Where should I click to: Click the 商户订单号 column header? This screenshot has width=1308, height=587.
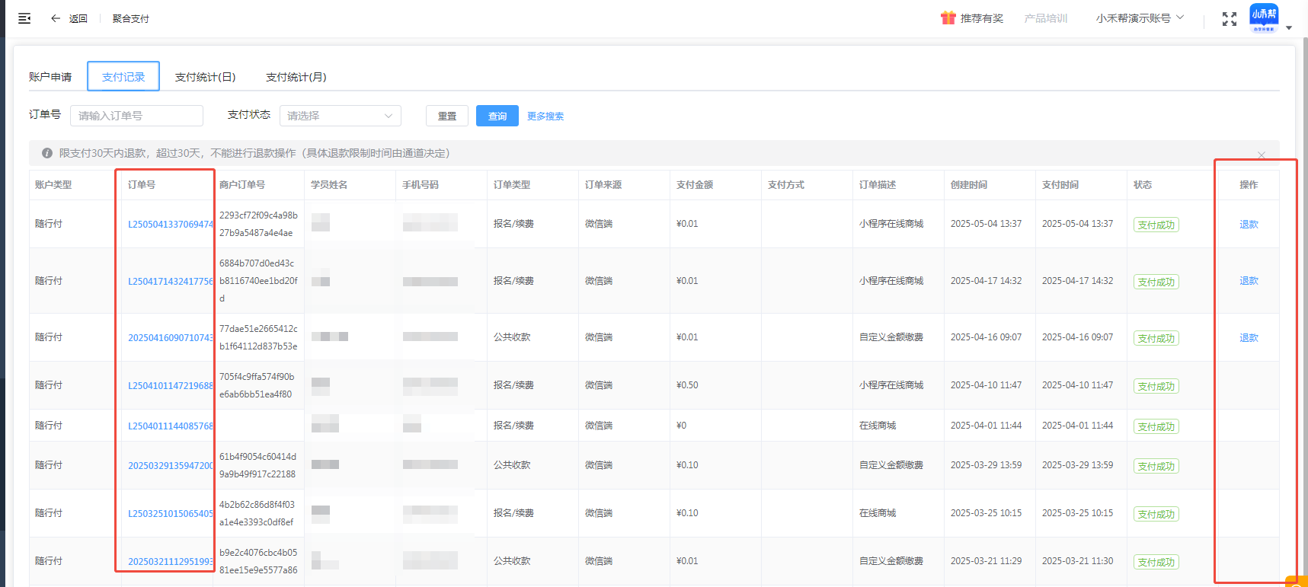[242, 185]
